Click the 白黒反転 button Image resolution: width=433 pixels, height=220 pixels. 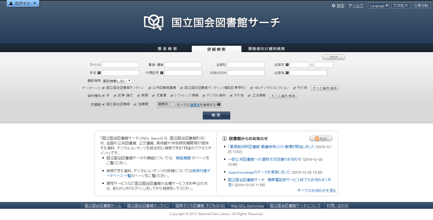click(x=421, y=6)
